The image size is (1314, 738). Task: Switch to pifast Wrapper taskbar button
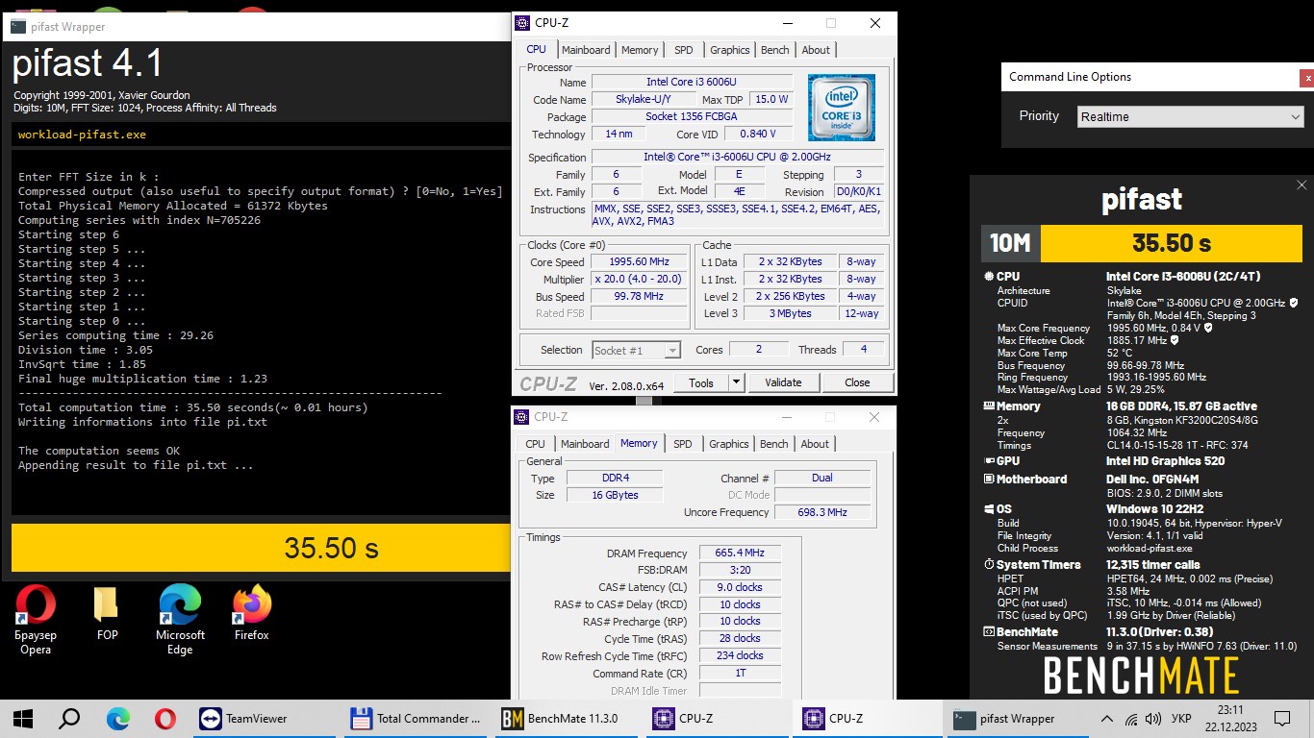pyautogui.click(x=1019, y=718)
